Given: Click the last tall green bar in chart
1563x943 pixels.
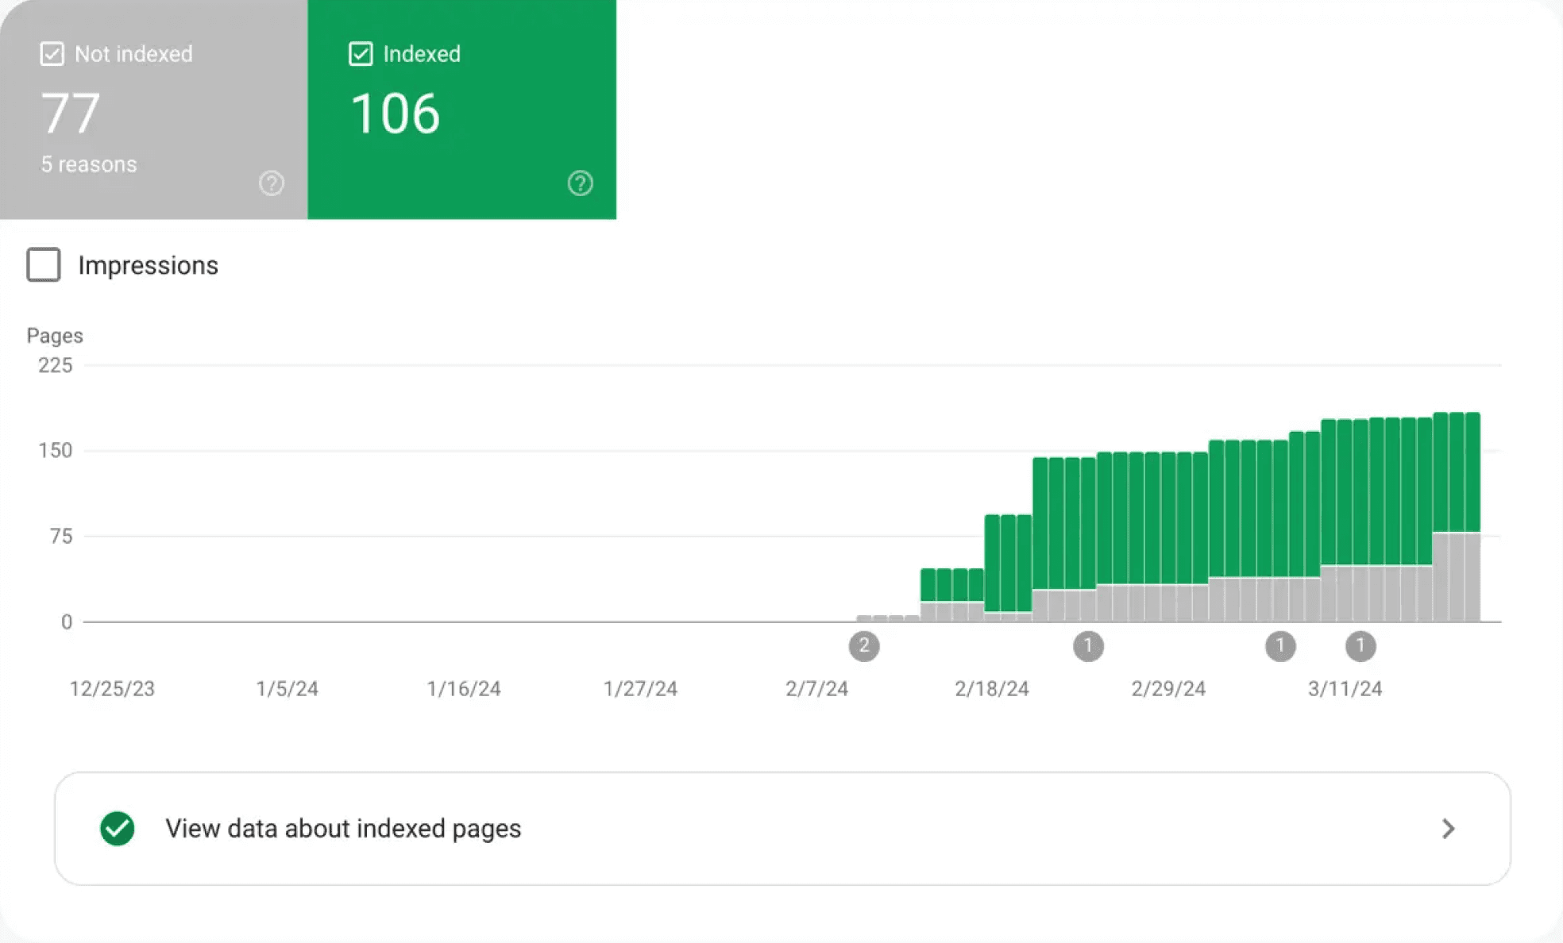Looking at the screenshot, I should pos(1472,472).
